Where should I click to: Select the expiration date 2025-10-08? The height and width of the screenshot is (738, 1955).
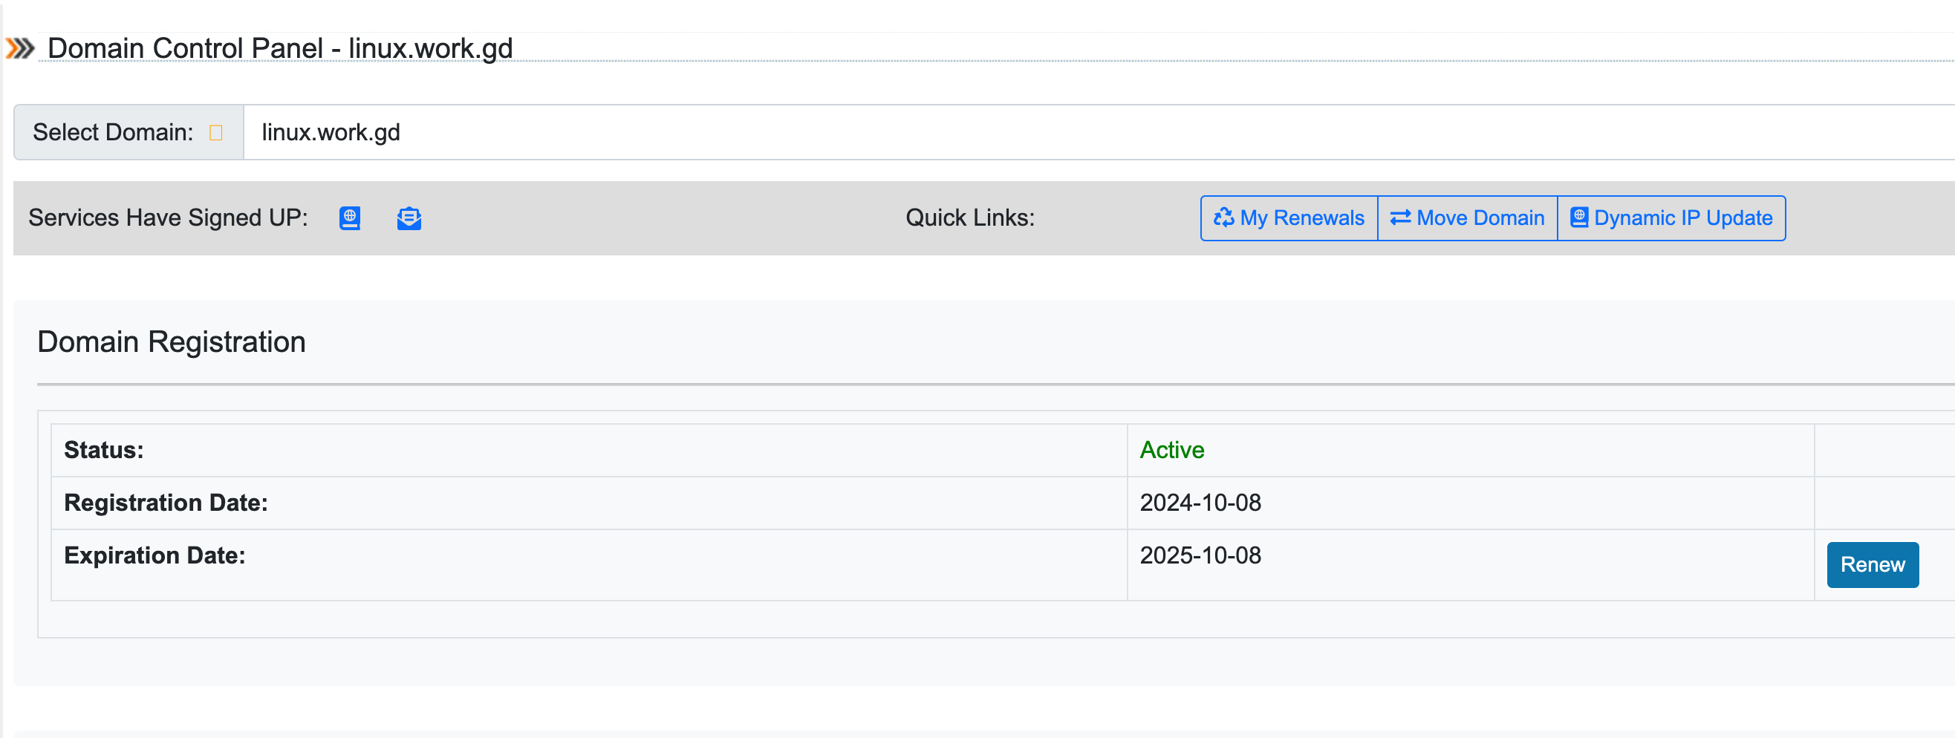point(1200,556)
